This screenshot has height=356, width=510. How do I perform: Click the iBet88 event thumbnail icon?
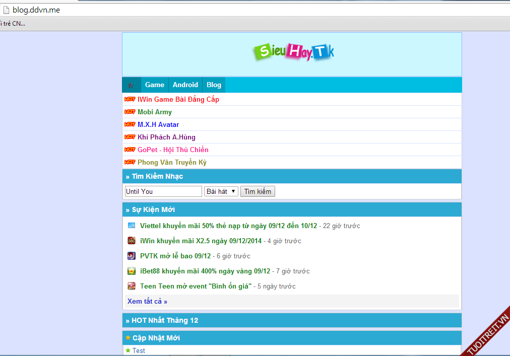click(x=132, y=271)
